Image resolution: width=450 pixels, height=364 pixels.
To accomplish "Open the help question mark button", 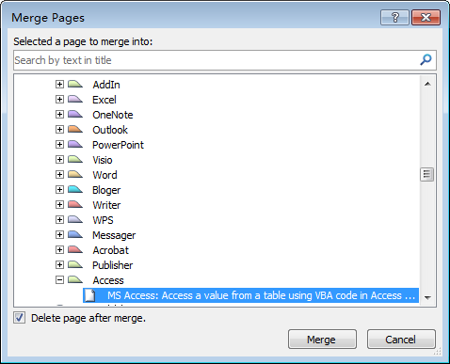I will coord(394,17).
